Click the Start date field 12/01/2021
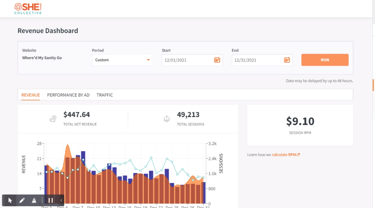This screenshot has width=375, height=208. pos(192,60)
